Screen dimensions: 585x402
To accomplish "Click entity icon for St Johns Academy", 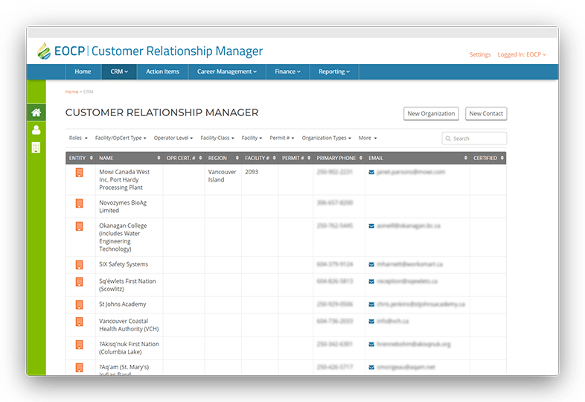I will pos(79,304).
